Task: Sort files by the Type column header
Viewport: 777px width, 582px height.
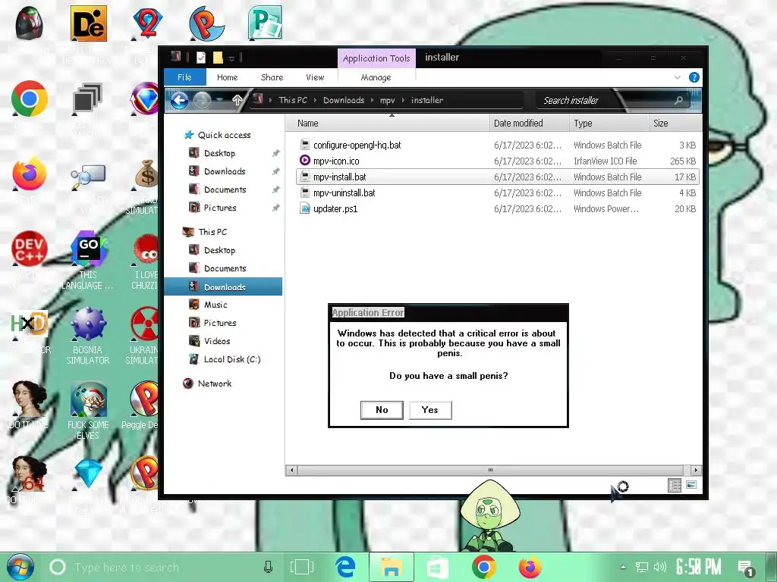Action: point(609,124)
